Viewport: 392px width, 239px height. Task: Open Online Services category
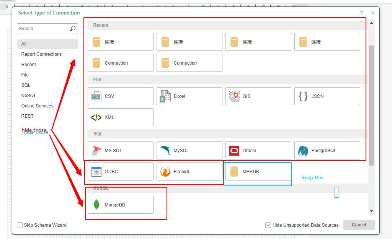[x=47, y=106]
